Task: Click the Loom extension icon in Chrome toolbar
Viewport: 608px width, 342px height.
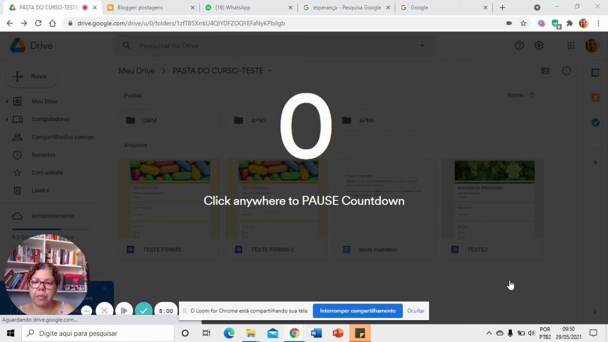Action: pos(541,23)
